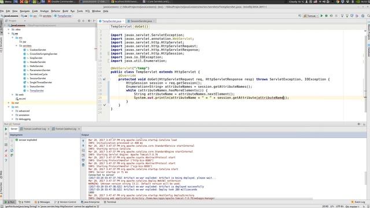Switch to Tomcat Catalina Log tab
370x208 pixels.
66,129
